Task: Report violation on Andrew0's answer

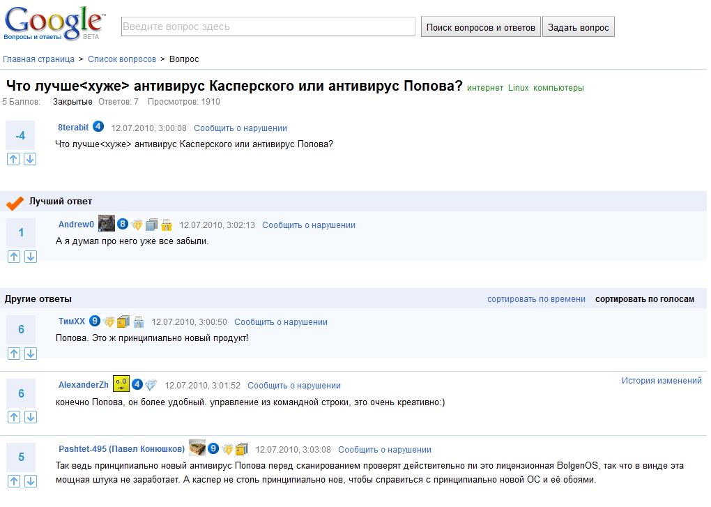Action: point(309,225)
